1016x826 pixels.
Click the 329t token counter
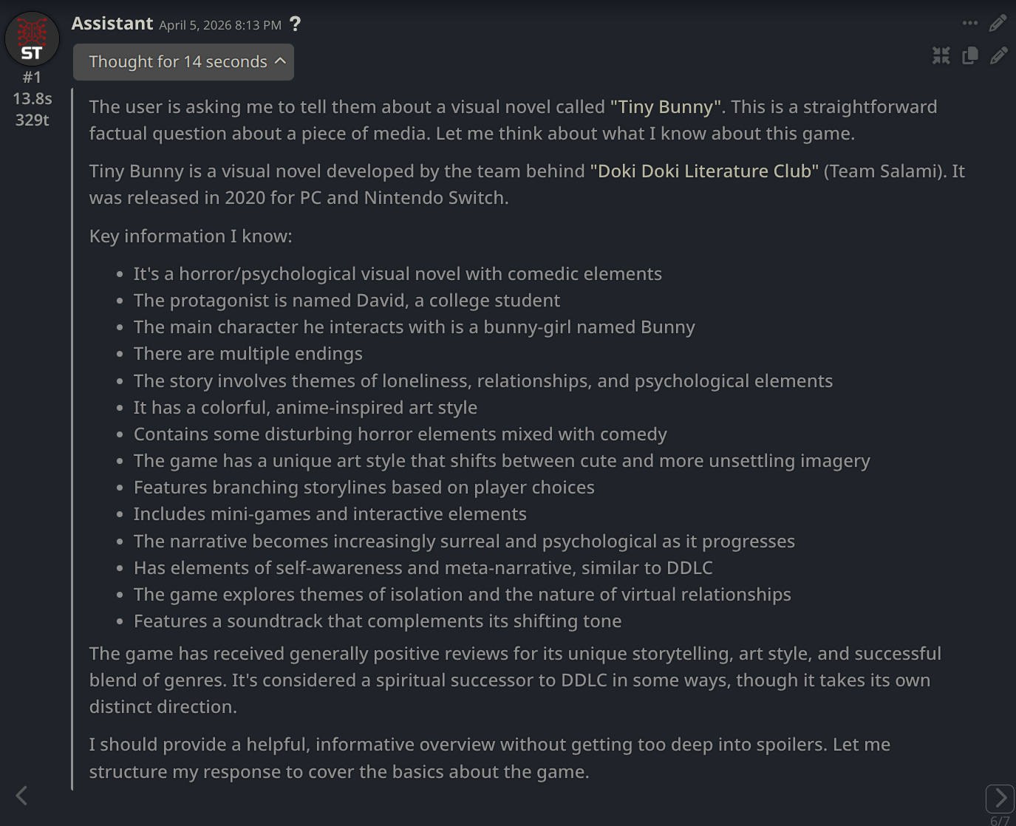(32, 120)
